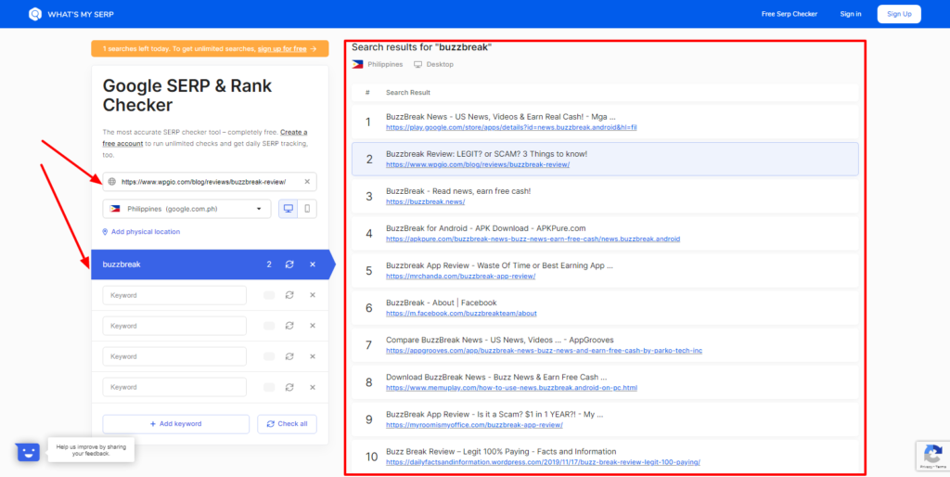Open the myroomismyoffice.com result link
The height and width of the screenshot is (477, 950).
click(474, 425)
